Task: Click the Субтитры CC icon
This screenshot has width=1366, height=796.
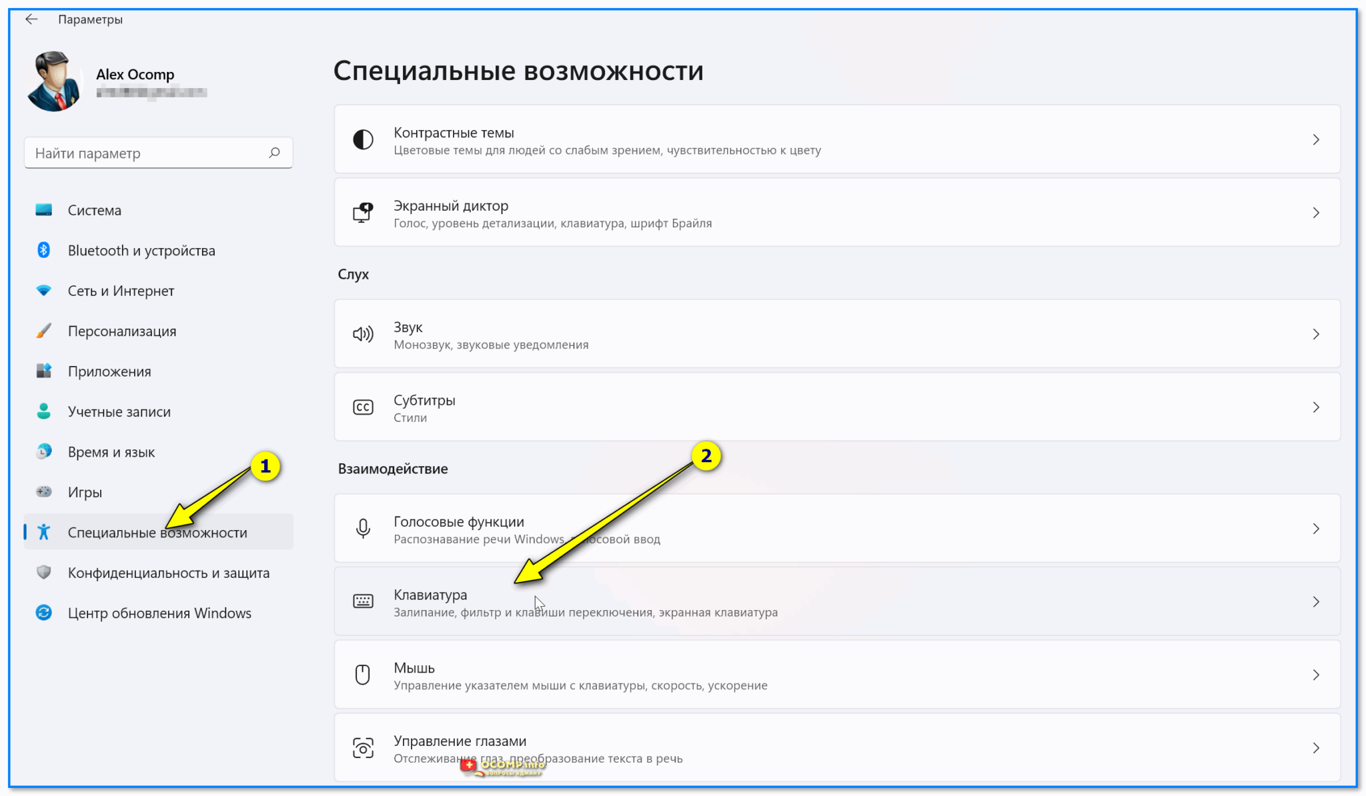Action: click(x=363, y=407)
